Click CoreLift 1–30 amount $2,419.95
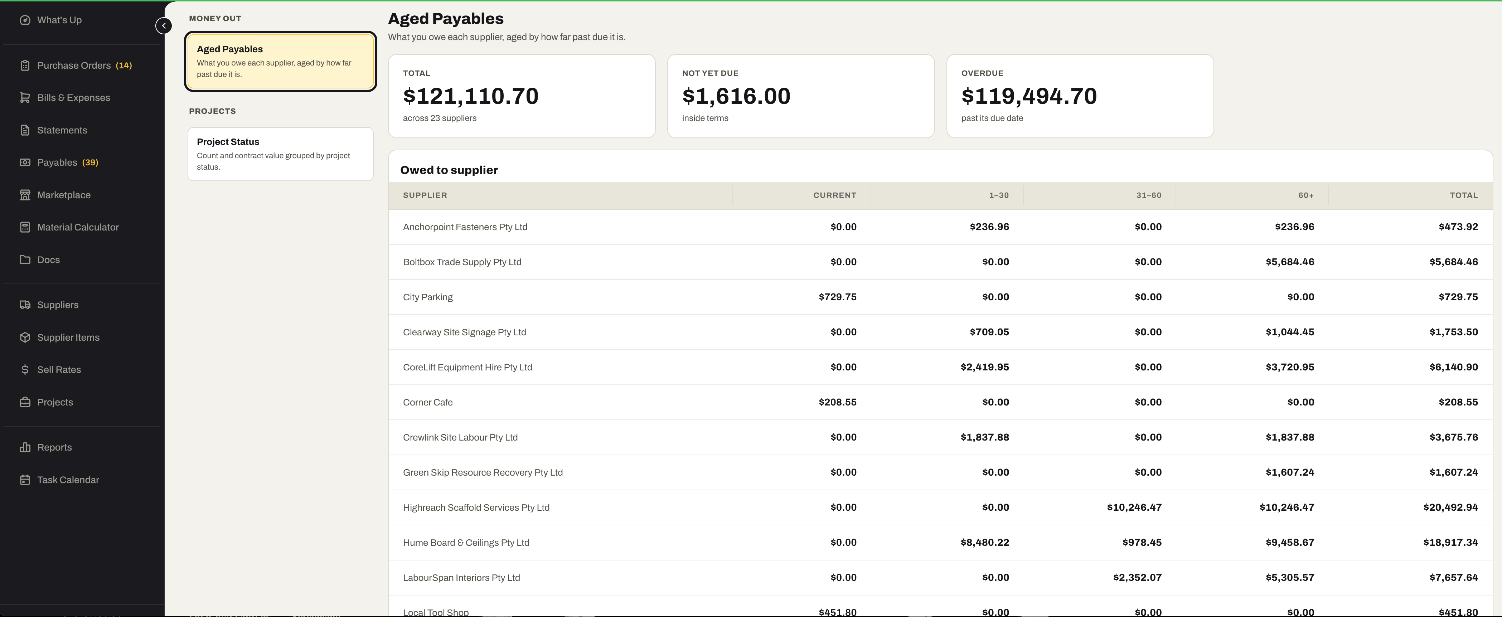Image resolution: width=1502 pixels, height=617 pixels. [985, 367]
